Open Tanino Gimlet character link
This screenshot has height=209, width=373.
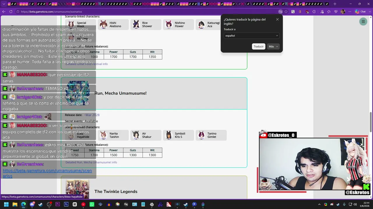point(211,135)
